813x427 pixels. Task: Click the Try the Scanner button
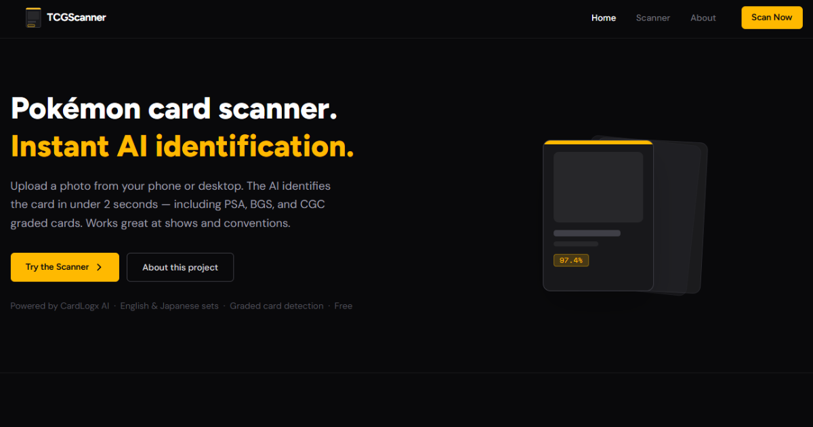click(x=65, y=267)
